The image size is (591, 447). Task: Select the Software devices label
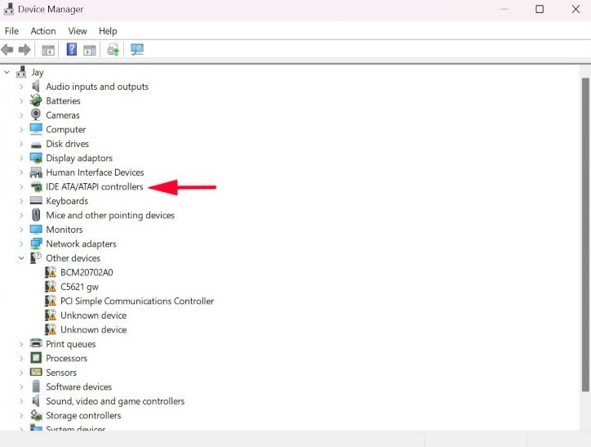79,387
